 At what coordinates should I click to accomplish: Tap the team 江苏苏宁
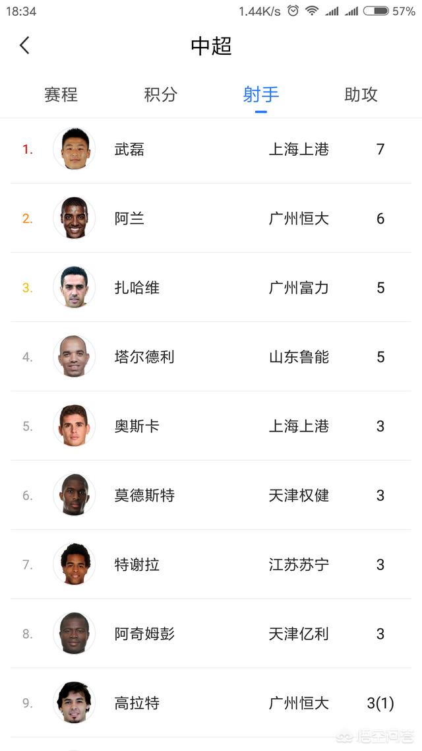299,565
